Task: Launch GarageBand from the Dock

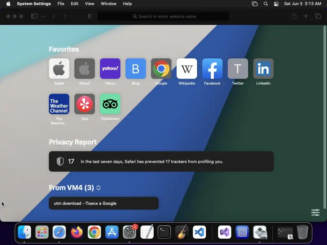Action: point(182,232)
